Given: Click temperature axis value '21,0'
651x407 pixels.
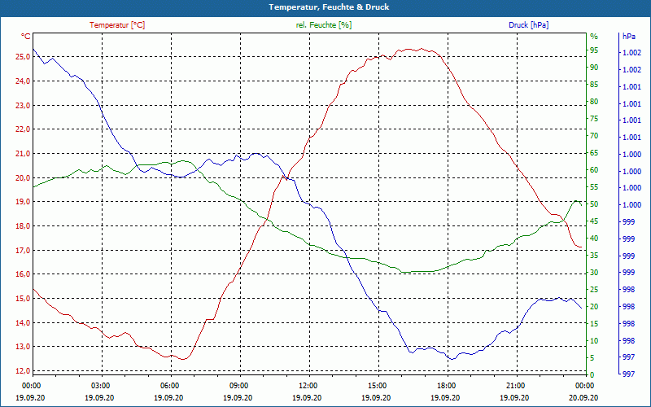Looking at the screenshot, I should tap(23, 154).
